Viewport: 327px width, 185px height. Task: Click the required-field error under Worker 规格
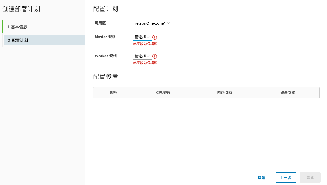coord(145,63)
